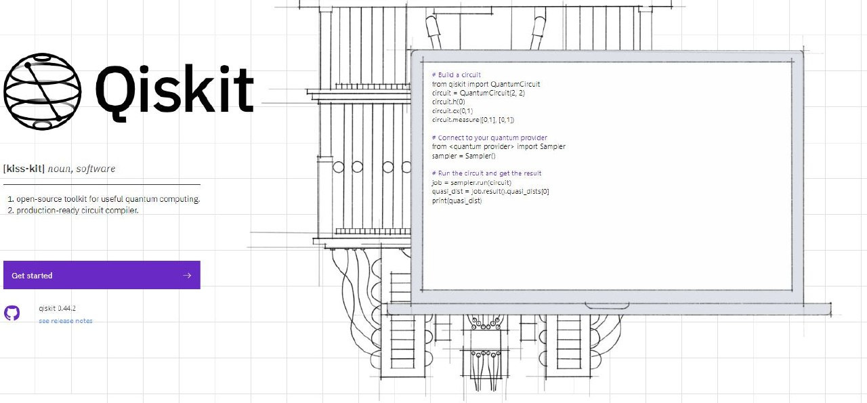Click the # Build a circuit comment
867x403 pixels.
(457, 75)
